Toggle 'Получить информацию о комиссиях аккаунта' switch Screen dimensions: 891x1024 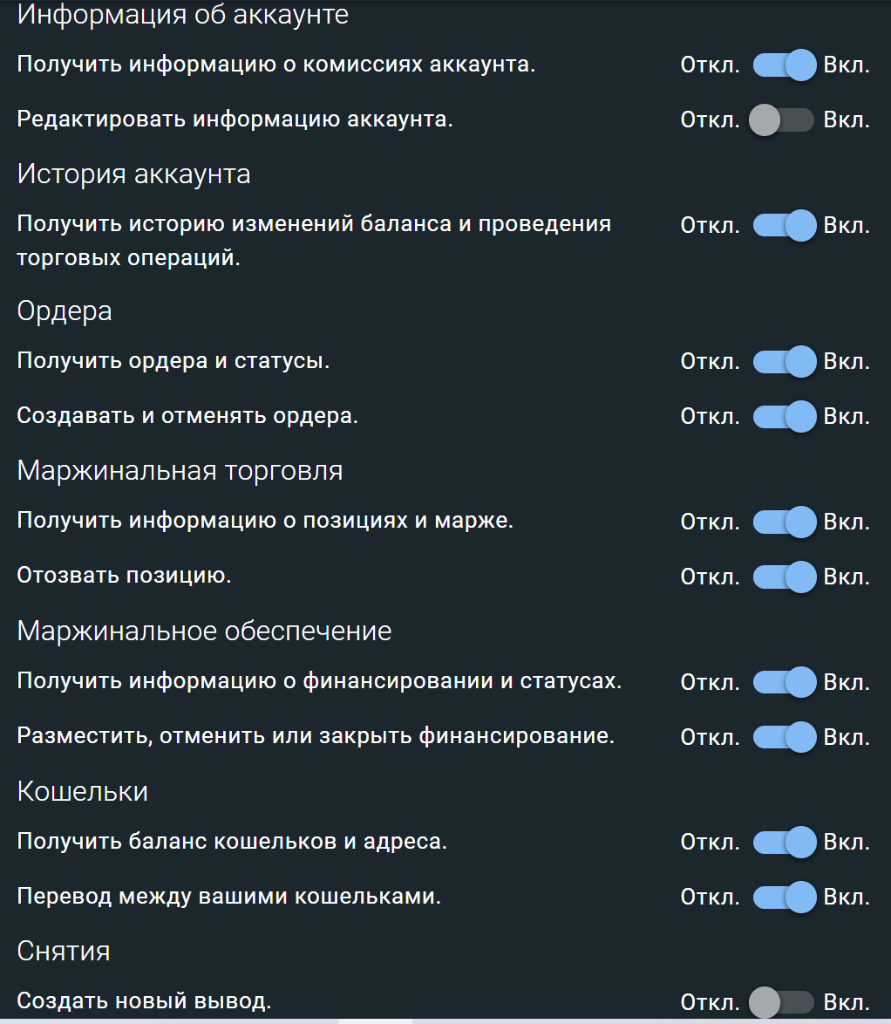pos(784,65)
